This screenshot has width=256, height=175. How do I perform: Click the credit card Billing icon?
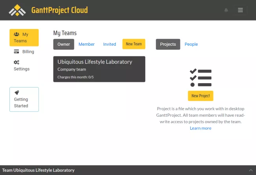coord(16,52)
